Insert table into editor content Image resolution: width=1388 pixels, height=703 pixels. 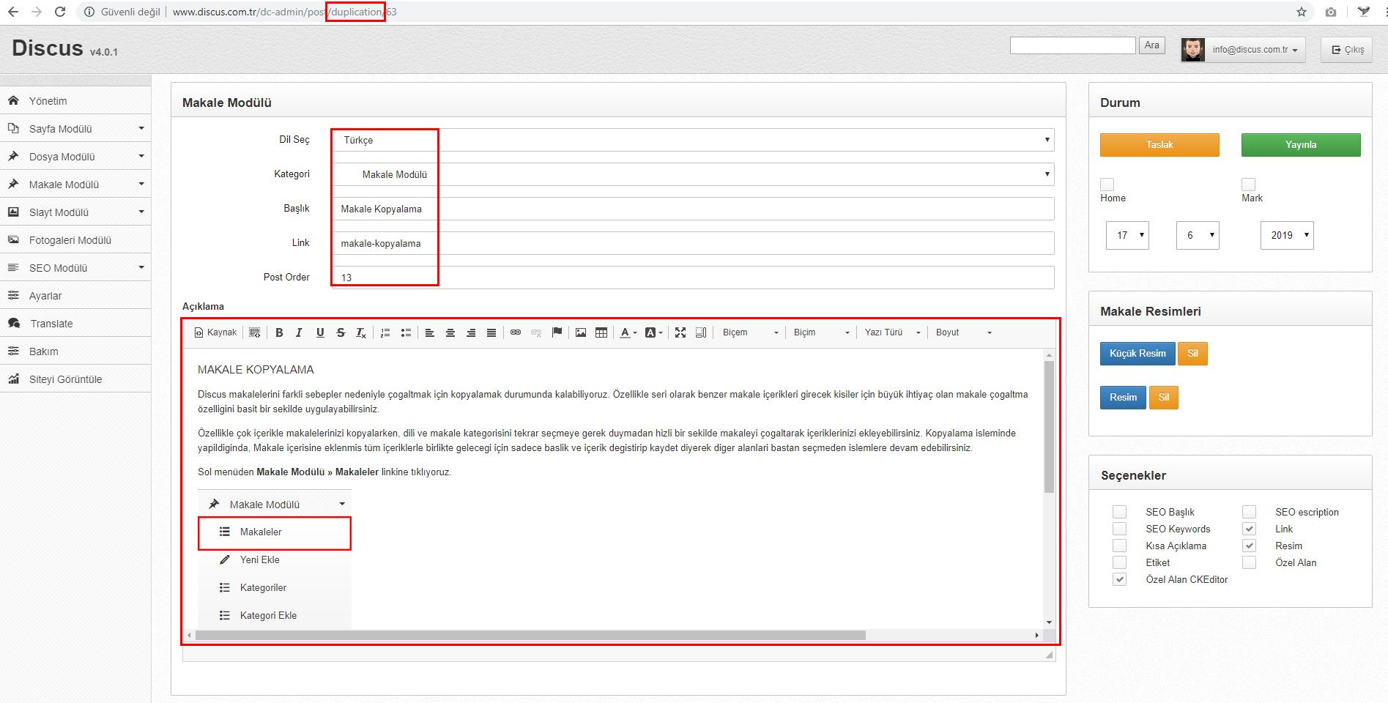tap(601, 332)
